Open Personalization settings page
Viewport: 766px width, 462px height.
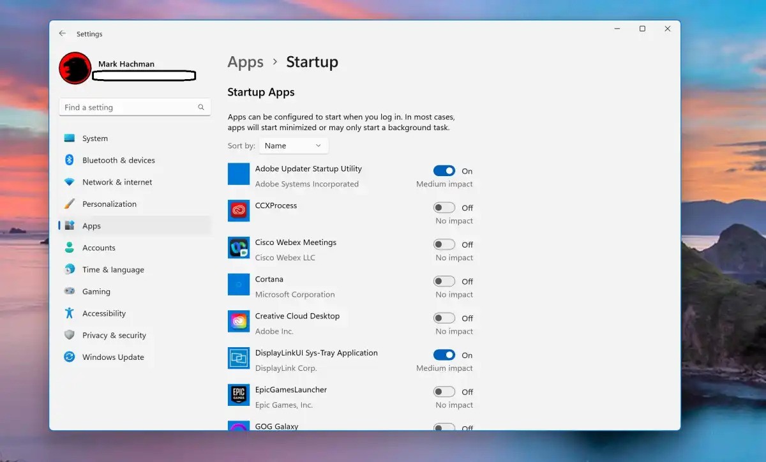pos(109,204)
